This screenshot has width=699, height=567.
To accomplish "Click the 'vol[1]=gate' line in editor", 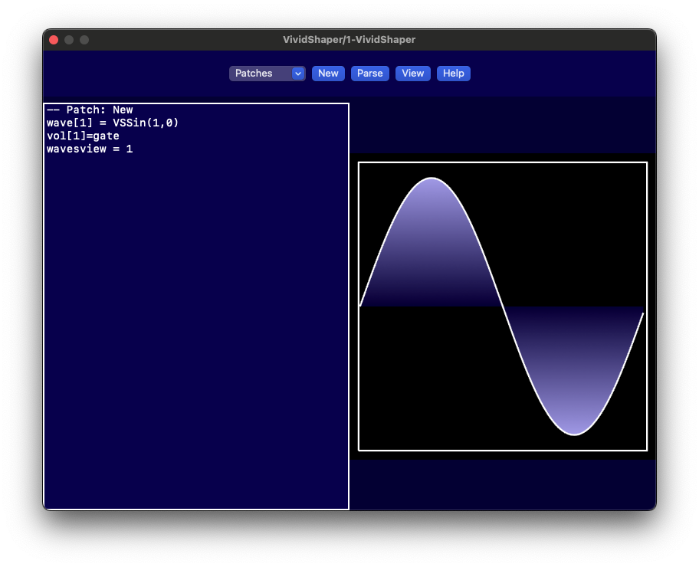I will click(83, 136).
